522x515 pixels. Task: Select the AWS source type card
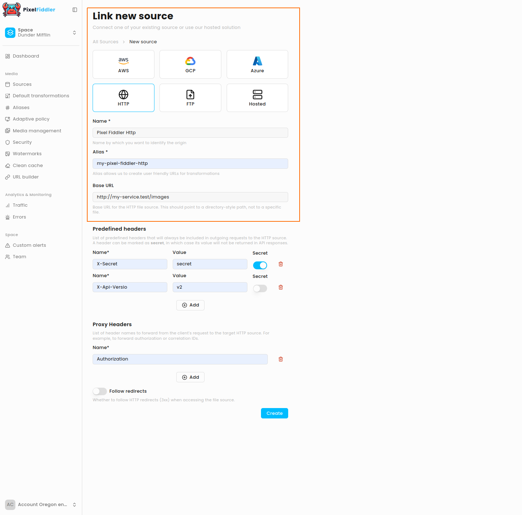[x=123, y=64]
